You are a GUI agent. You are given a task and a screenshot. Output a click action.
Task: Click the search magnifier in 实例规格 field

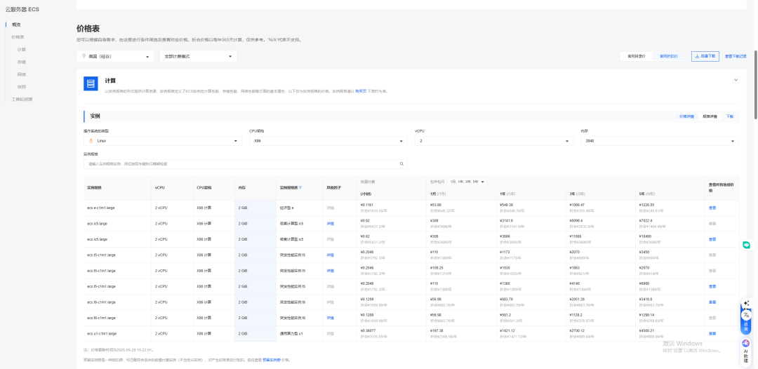tap(402, 163)
